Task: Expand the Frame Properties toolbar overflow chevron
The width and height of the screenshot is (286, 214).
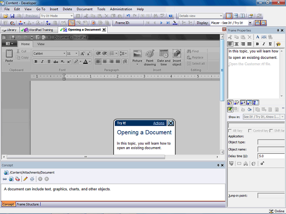Action: (283, 108)
